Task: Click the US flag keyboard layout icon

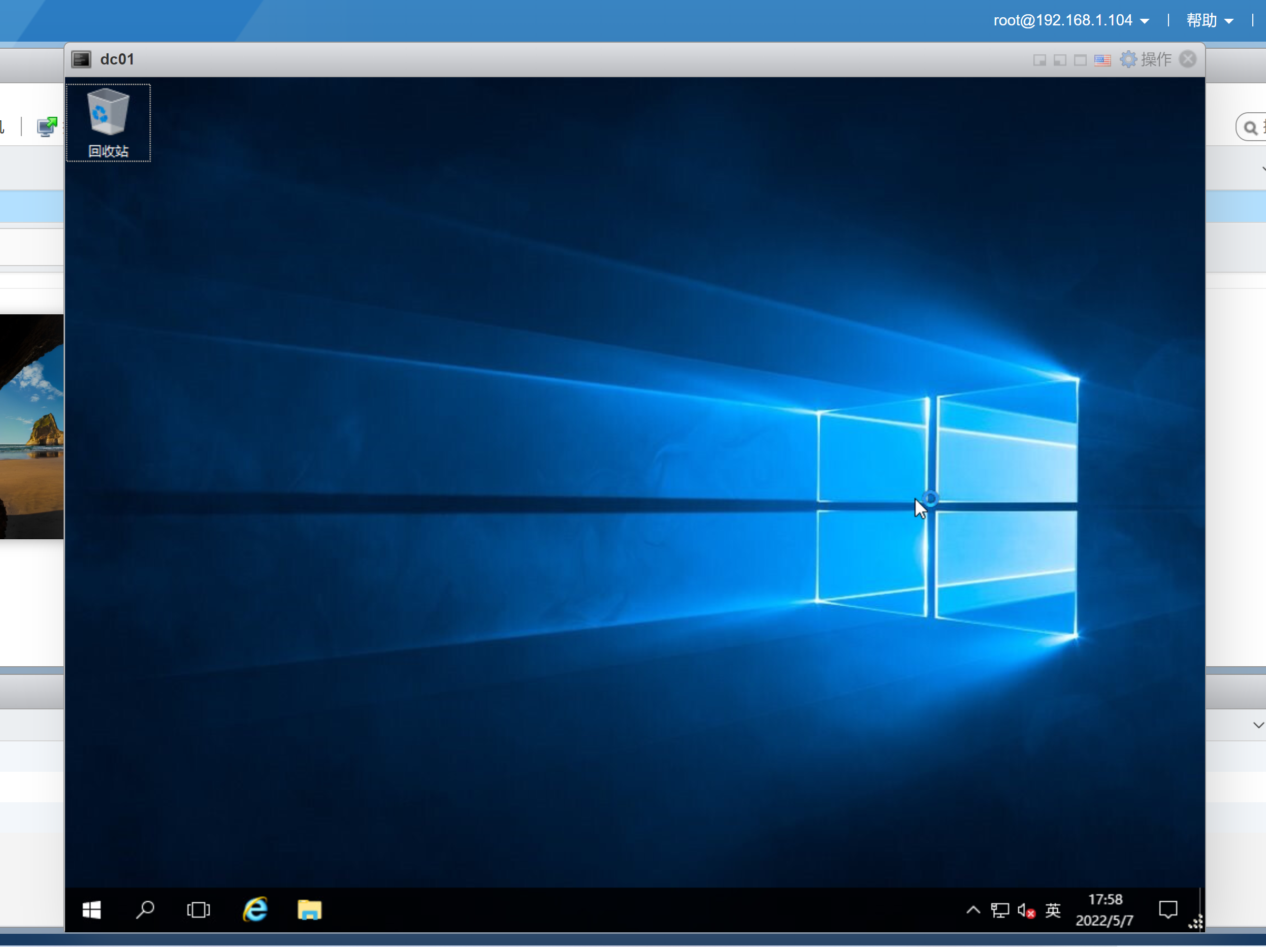Action: (1102, 60)
